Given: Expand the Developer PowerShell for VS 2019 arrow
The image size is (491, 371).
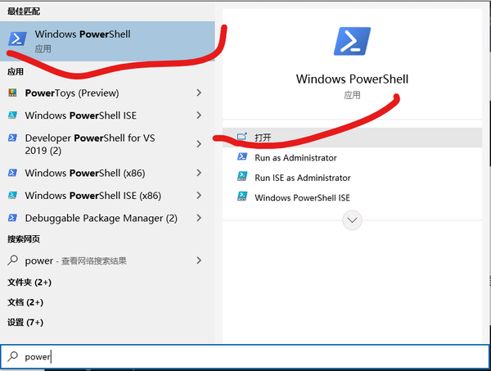Looking at the screenshot, I should (x=199, y=144).
